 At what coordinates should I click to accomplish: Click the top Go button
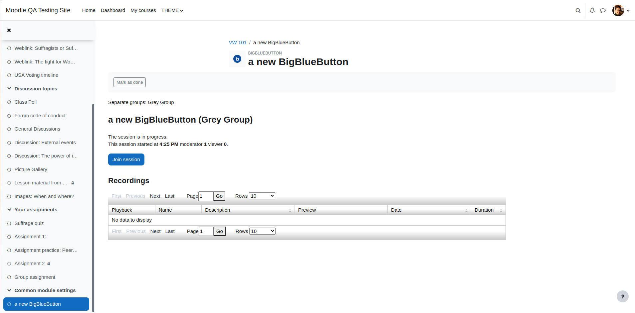click(219, 196)
